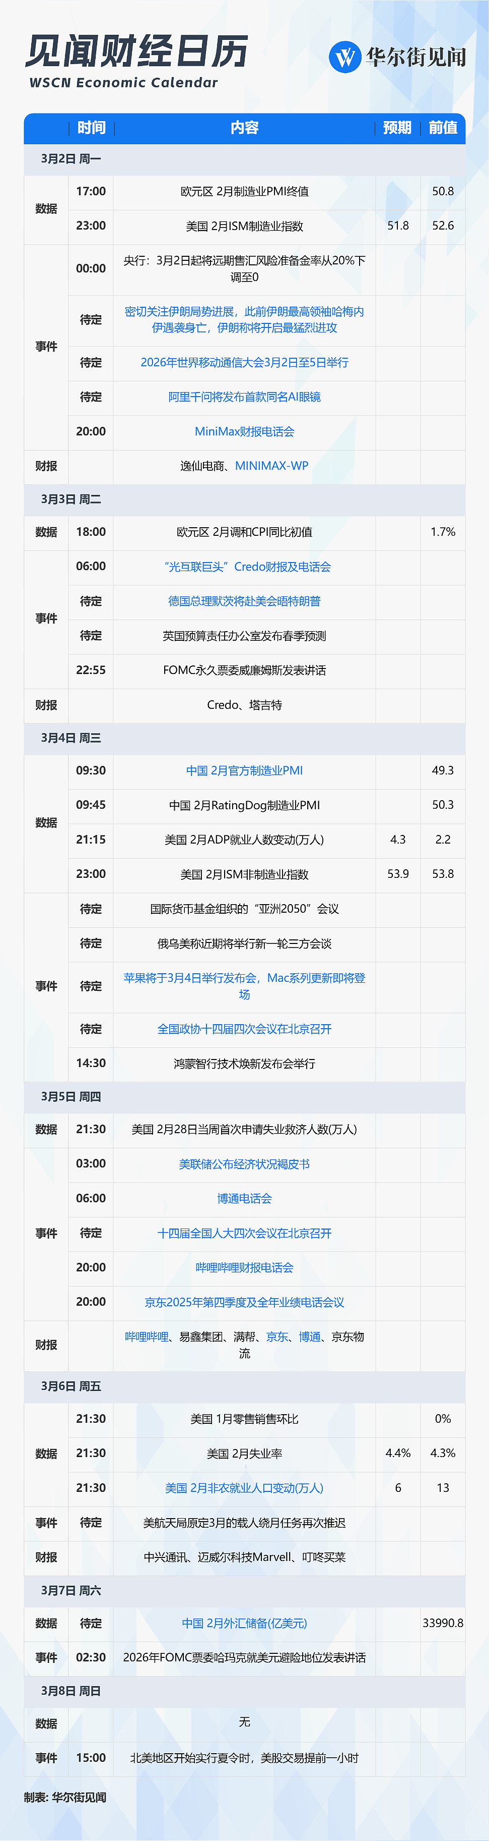The image size is (489, 1841).
Task: Click the 美国 2月失业率 entry
Action: (x=244, y=1453)
